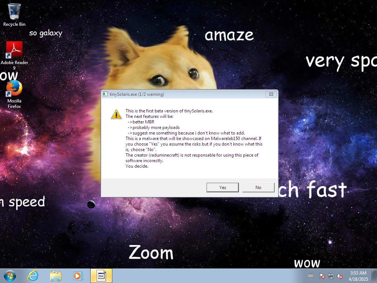This screenshot has width=377, height=283.
Task: Open the Recycle Bin desktop icon
Action: (14, 14)
